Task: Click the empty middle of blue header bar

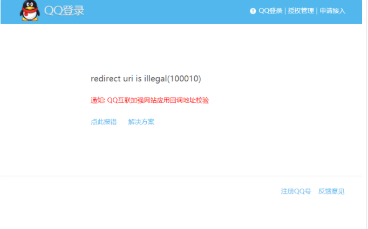Action: pos(167,12)
